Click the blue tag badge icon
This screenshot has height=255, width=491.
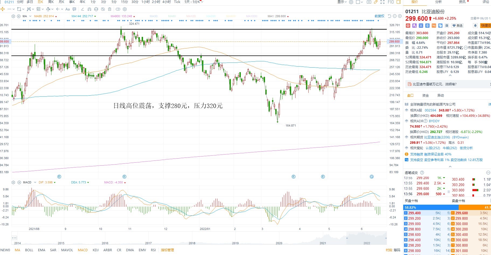pyautogui.click(x=440, y=26)
